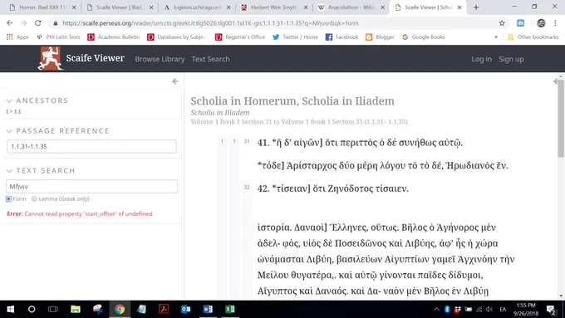Select Lemma (Greek only) radio button
565x318 pixels.
tap(34, 198)
